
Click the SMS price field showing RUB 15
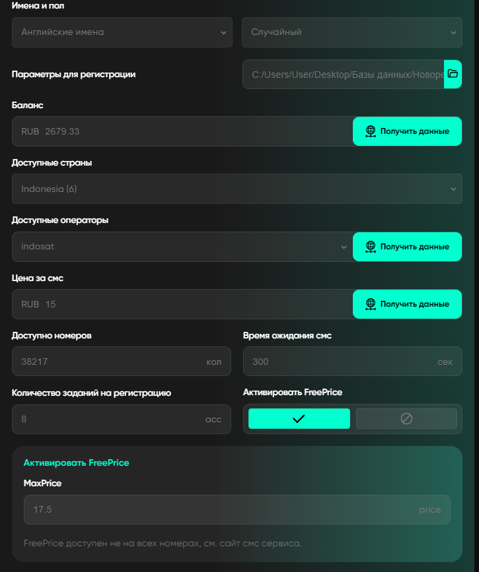pos(182,304)
